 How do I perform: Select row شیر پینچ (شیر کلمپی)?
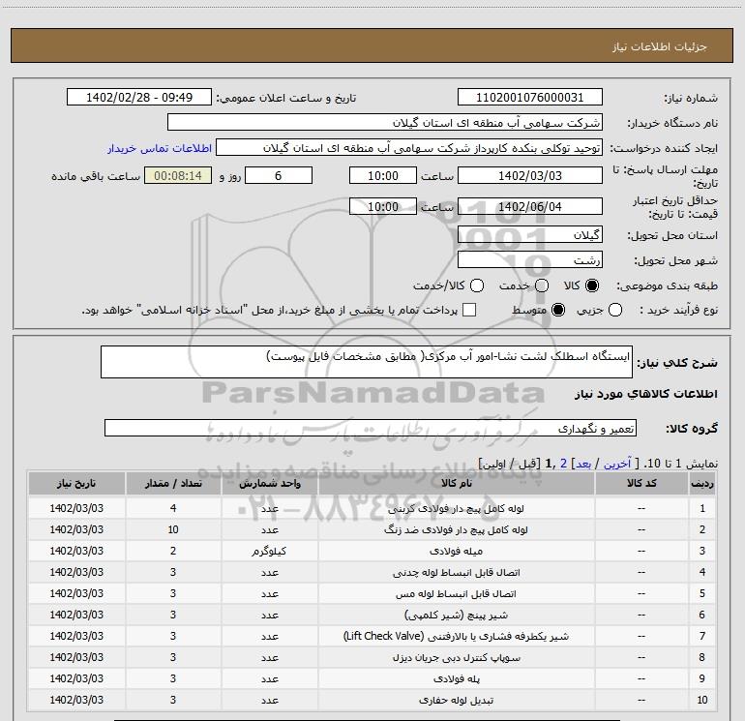[x=372, y=615]
